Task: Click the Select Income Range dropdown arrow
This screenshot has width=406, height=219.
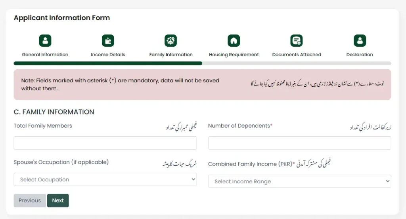Action: click(x=387, y=181)
